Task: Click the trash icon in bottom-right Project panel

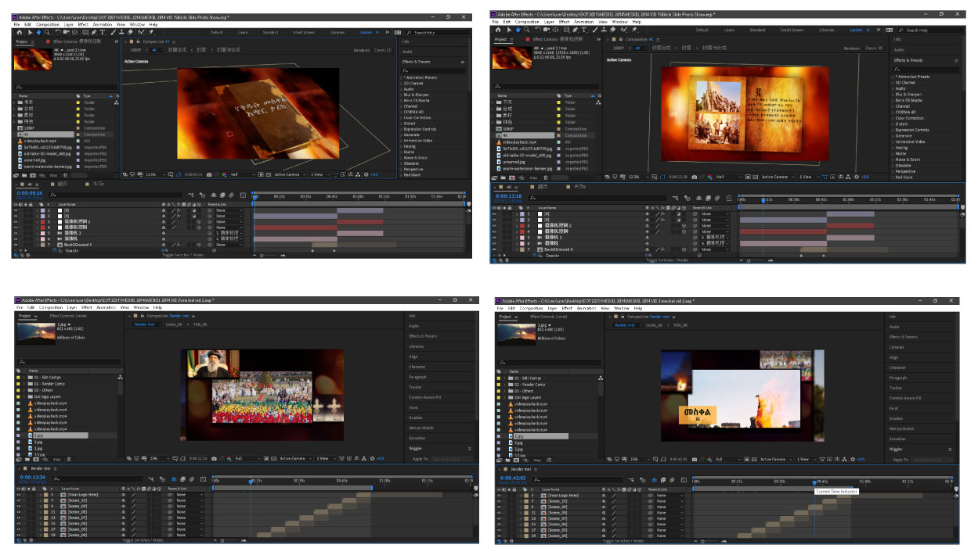Action: [547, 460]
